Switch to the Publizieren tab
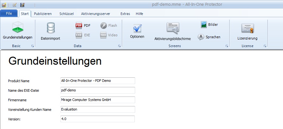The height and width of the screenshot is (129, 283). (x=43, y=14)
